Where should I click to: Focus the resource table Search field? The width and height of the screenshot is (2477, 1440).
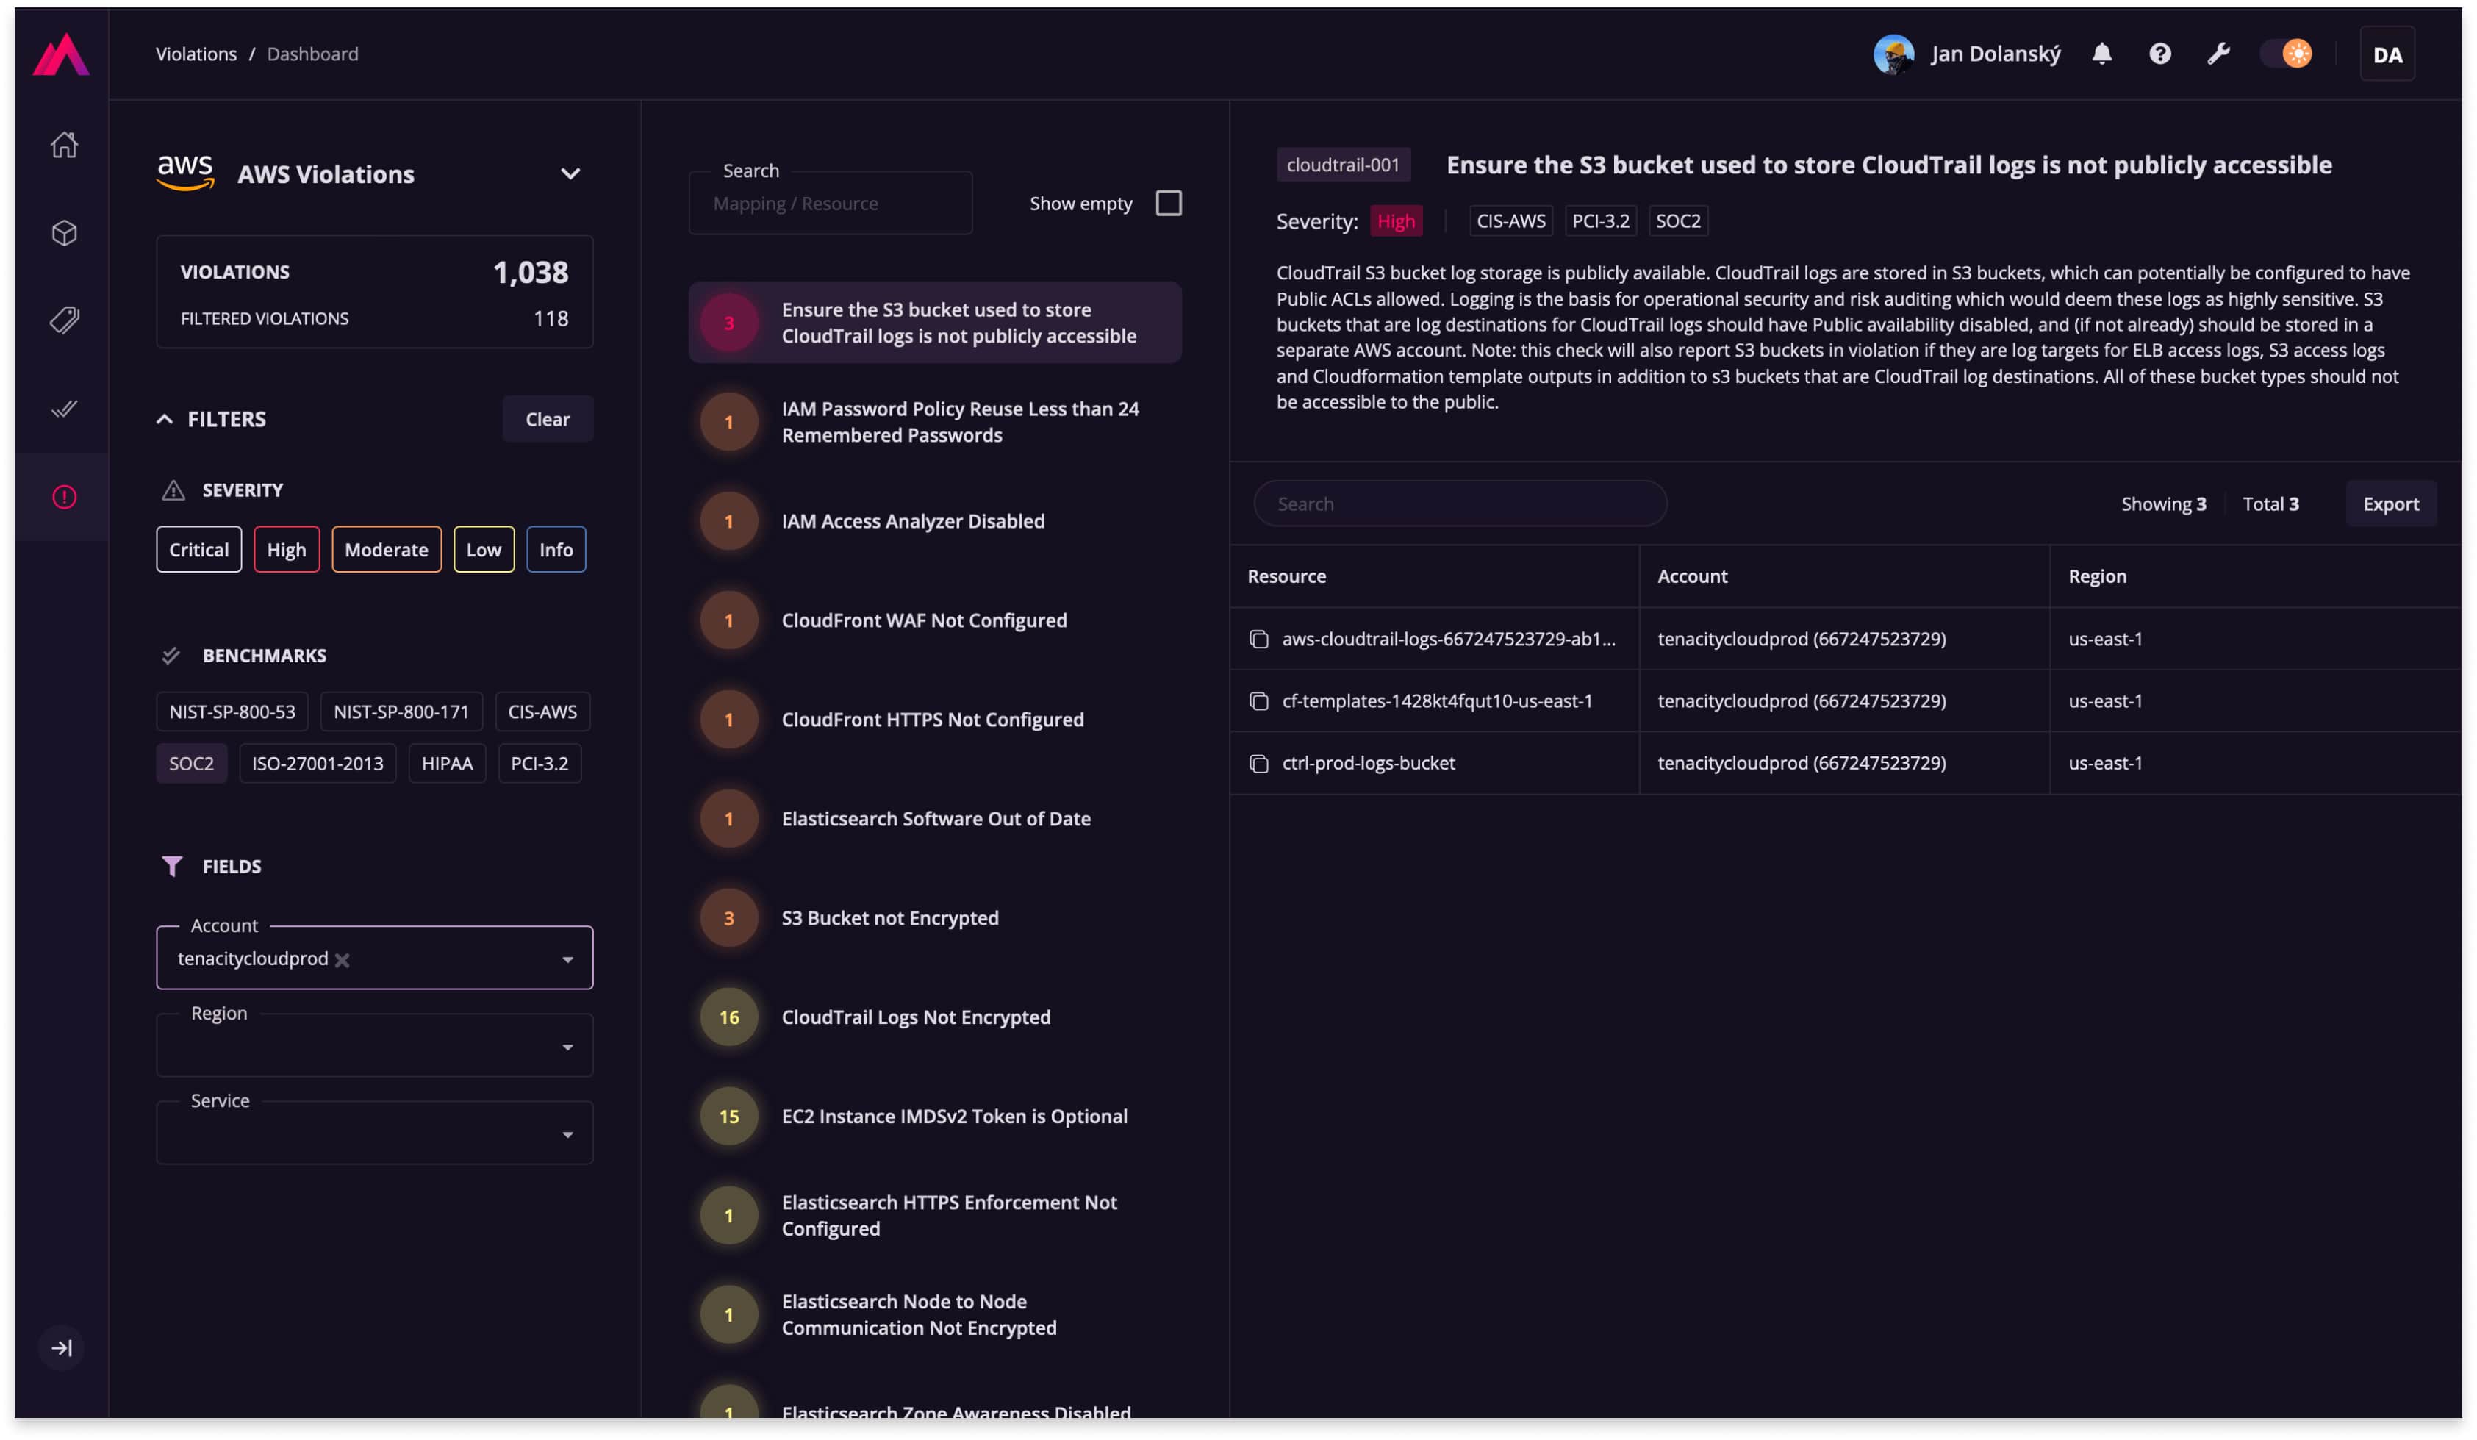pos(1460,504)
